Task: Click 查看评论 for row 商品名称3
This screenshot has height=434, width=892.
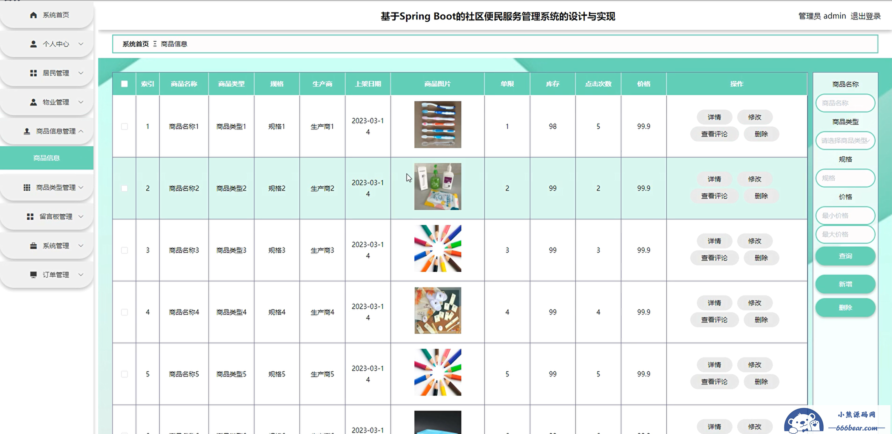Action: 714,258
